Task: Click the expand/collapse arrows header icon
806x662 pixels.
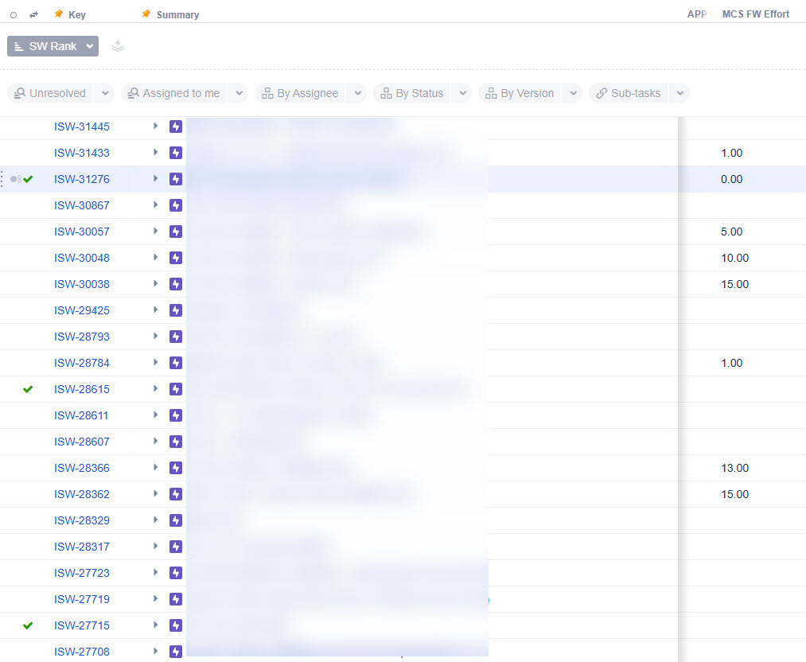Action: coord(34,15)
